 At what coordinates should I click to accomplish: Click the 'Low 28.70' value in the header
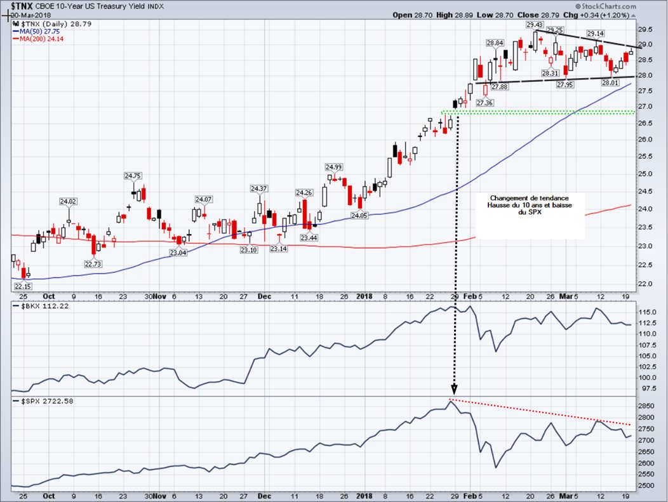495,15
